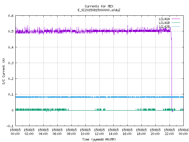The image size is (189, 142).
Task: Click the 150815 08:00 x-axis tick label
Action: pyautogui.click(x=71, y=132)
